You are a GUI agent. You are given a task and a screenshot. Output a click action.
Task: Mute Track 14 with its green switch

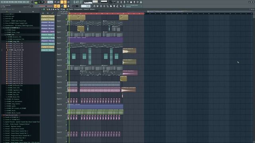tap(67, 86)
